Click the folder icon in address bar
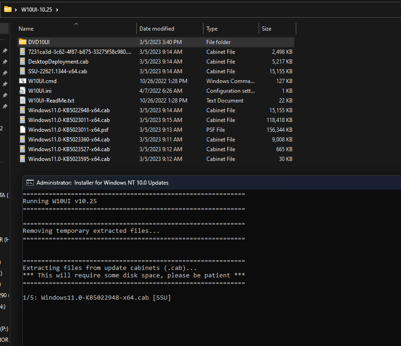The width and height of the screenshot is (401, 346). pyautogui.click(x=8, y=9)
